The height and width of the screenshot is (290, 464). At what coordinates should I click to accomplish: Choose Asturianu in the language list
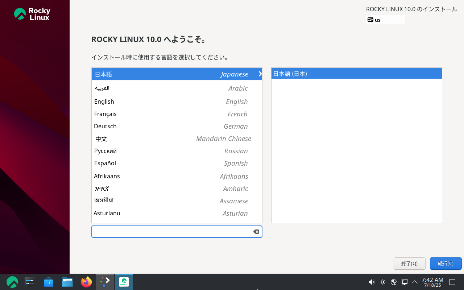[177, 213]
